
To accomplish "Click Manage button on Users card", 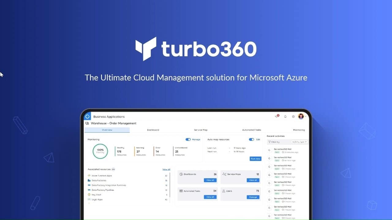I will [253, 197].
